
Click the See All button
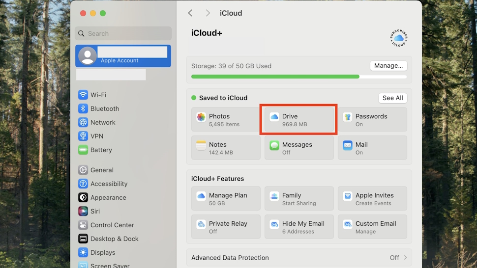(393, 98)
